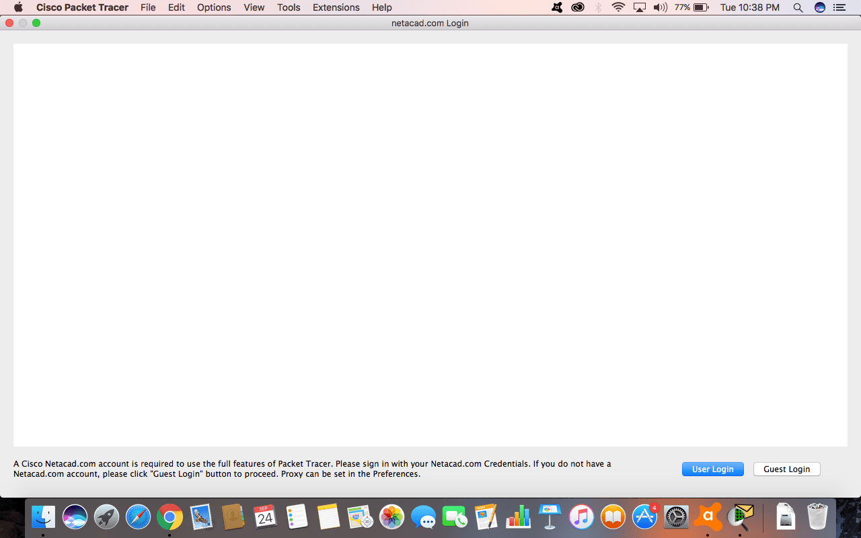Open the Wi-Fi status menu
The height and width of the screenshot is (538, 861).
618,7
